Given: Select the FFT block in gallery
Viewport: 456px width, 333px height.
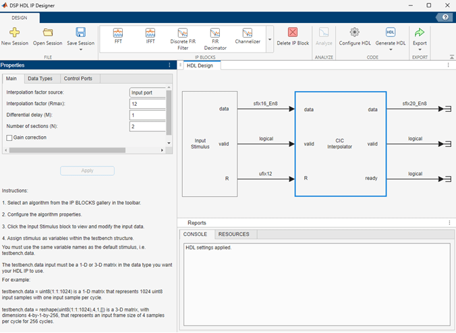Looking at the screenshot, I should click(118, 33).
